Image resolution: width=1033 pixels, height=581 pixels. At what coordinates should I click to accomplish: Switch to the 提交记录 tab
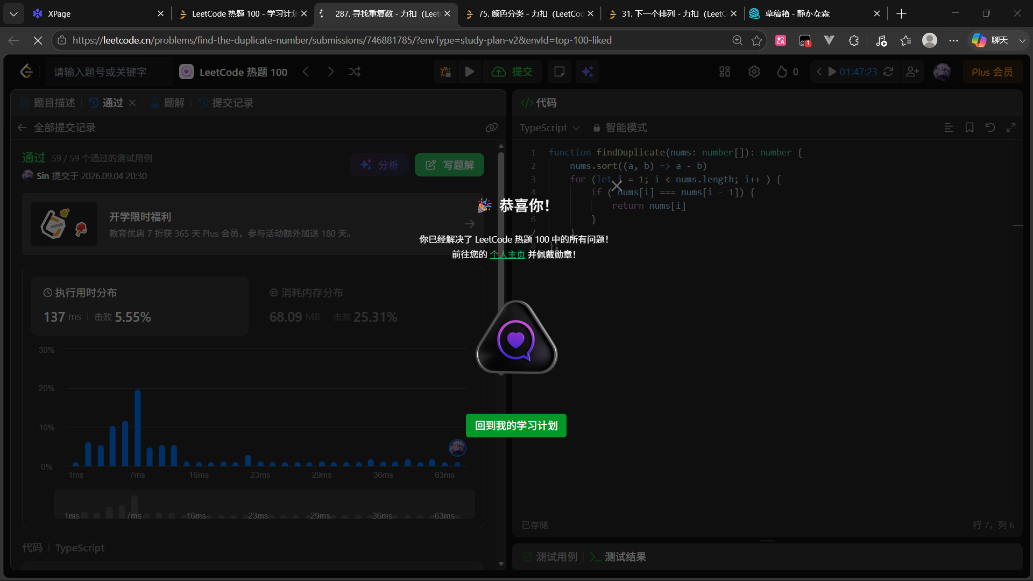tap(226, 103)
